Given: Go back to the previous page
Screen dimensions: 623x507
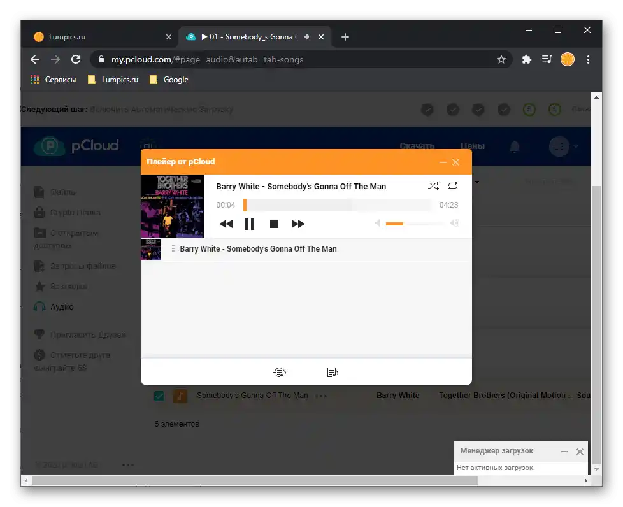Looking at the screenshot, I should (x=35, y=60).
